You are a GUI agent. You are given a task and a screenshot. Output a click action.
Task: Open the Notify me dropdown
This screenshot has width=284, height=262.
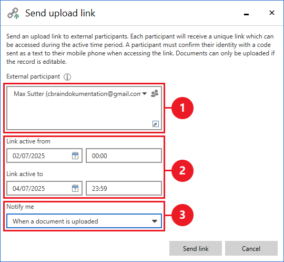coord(84,221)
